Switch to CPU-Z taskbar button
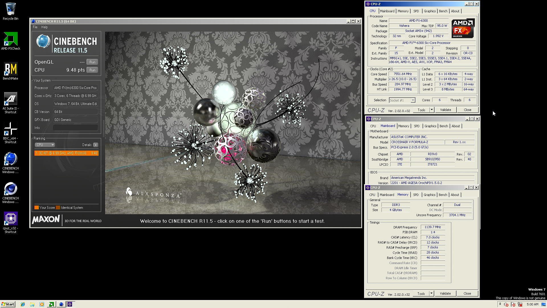Image resolution: width=547 pixels, height=308 pixels. pyautogui.click(x=70, y=304)
